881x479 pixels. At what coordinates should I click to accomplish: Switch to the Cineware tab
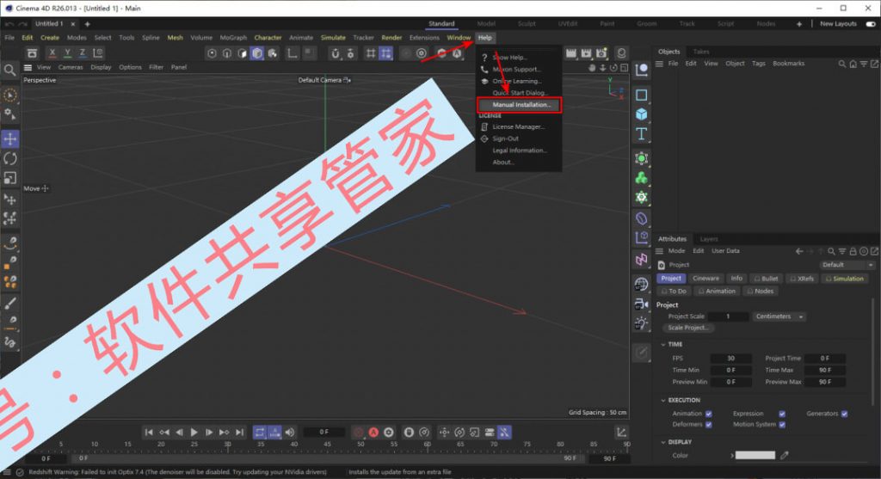(705, 279)
